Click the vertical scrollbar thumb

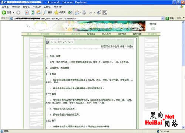pyautogui.click(x=183, y=45)
